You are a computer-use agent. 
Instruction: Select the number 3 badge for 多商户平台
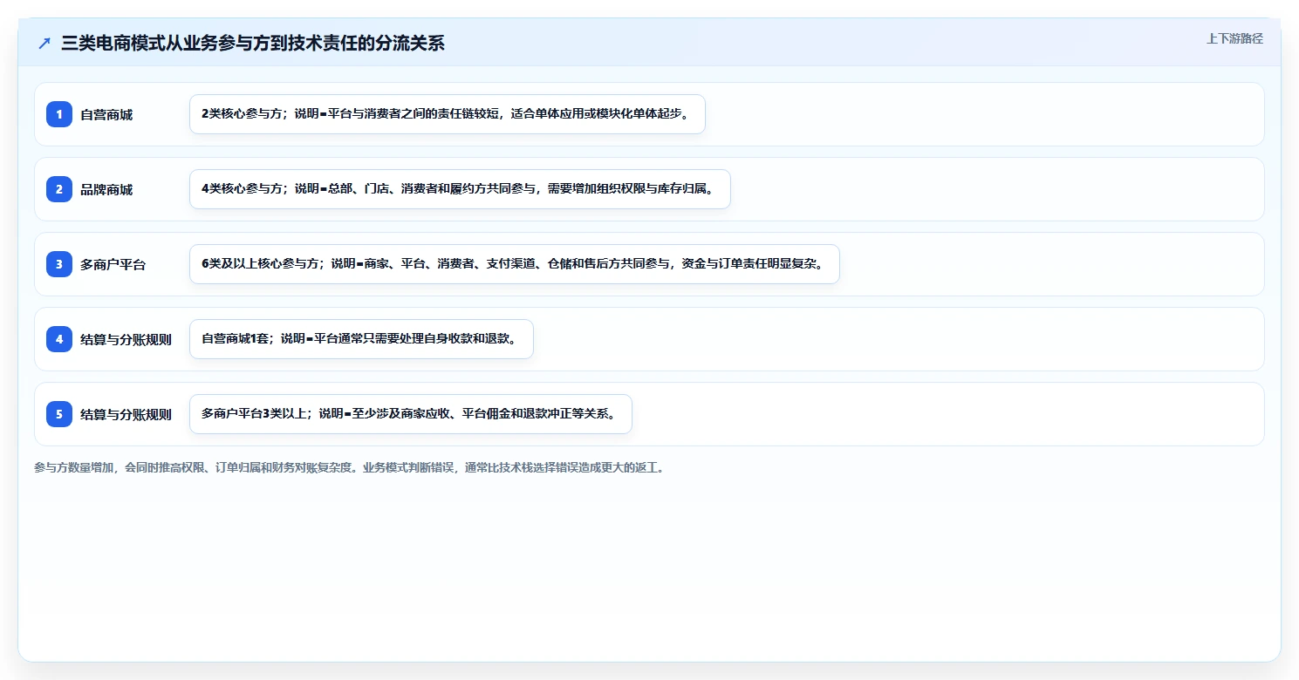click(59, 264)
